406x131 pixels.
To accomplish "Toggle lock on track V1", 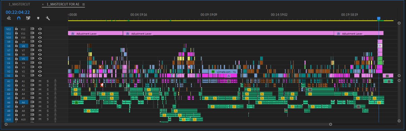I will tap(16, 76).
